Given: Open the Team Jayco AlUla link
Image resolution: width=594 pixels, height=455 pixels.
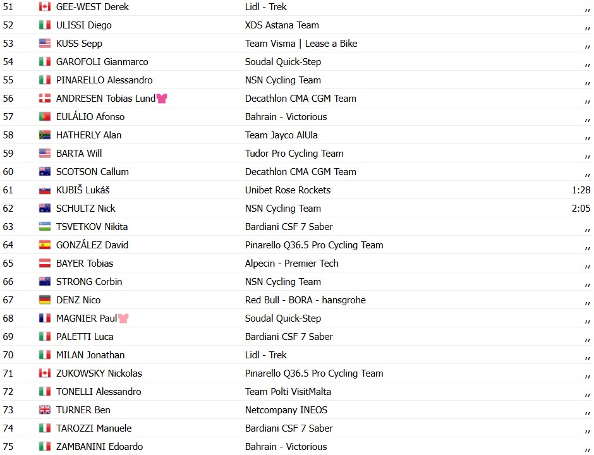Looking at the screenshot, I should point(281,135).
